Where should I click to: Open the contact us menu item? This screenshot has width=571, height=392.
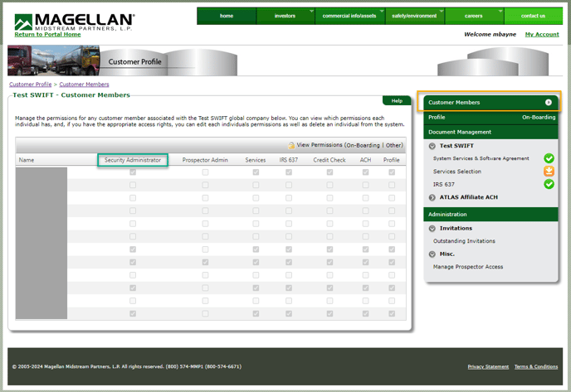click(x=533, y=16)
